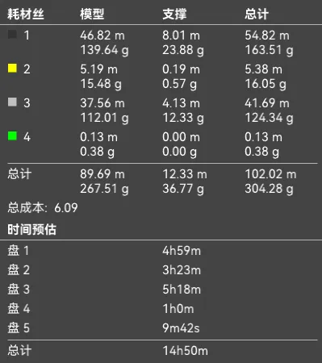The height and width of the screenshot is (363, 322).
Task: Select the 模型 column header
Action: pyautogui.click(x=92, y=14)
